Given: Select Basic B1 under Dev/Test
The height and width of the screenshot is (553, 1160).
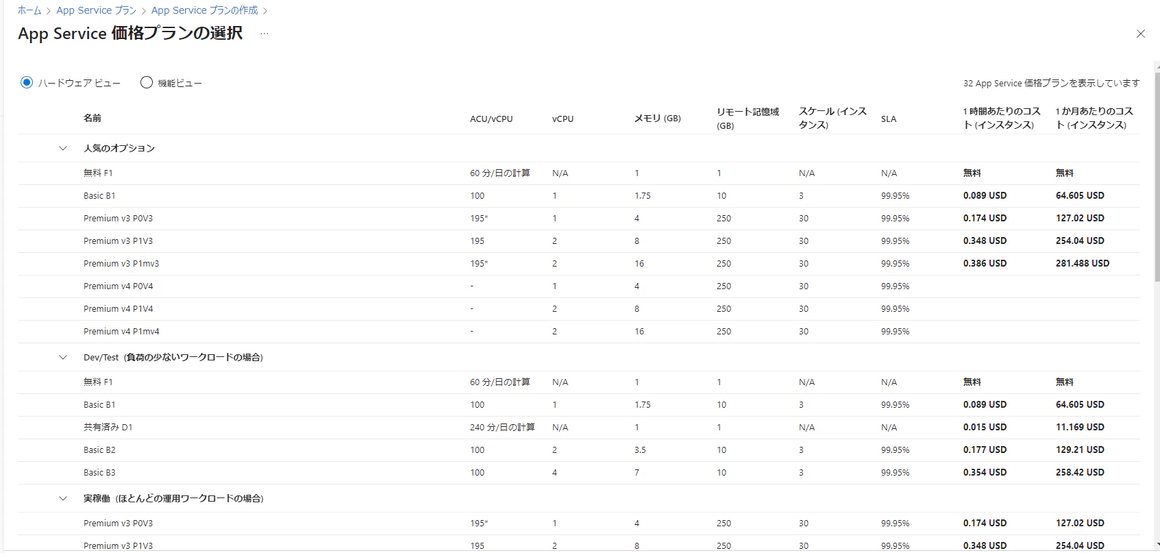Looking at the screenshot, I should click(579, 405).
